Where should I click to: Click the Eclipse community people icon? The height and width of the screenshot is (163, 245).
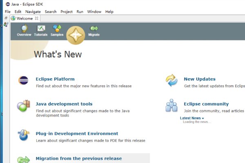click(x=171, y=106)
